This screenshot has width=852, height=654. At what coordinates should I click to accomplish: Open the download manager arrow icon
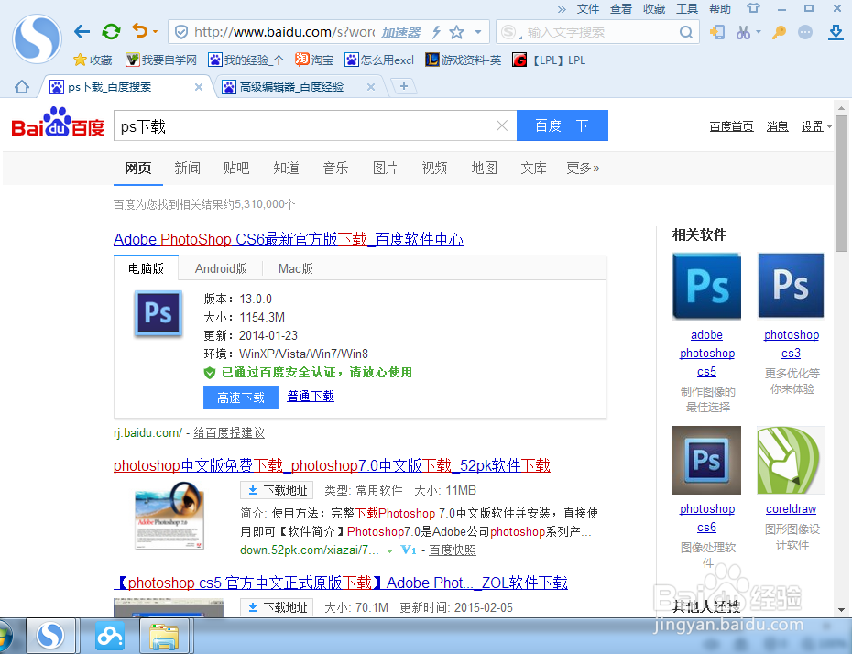pyautogui.click(x=836, y=32)
